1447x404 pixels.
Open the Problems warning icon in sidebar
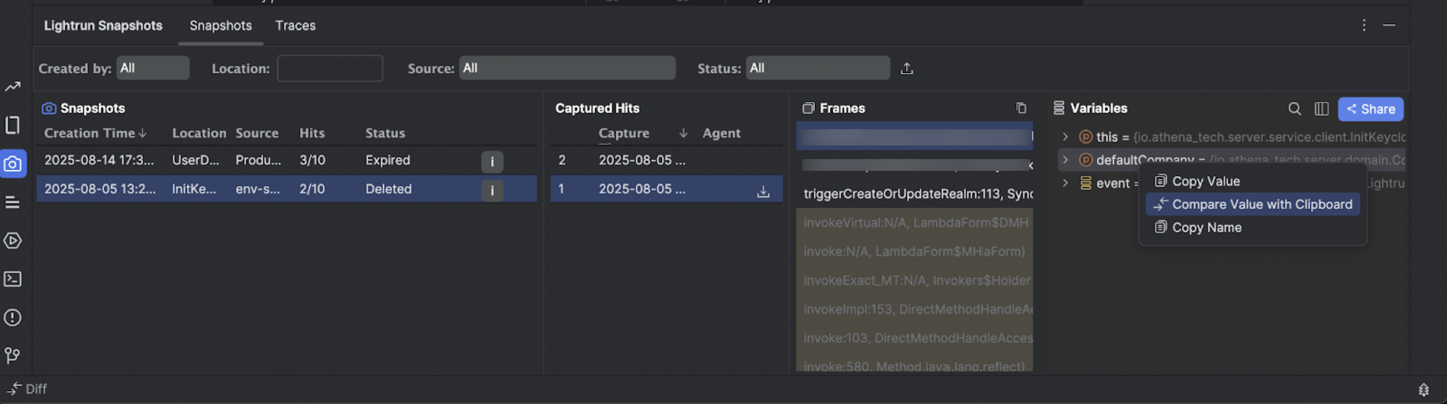(x=13, y=318)
